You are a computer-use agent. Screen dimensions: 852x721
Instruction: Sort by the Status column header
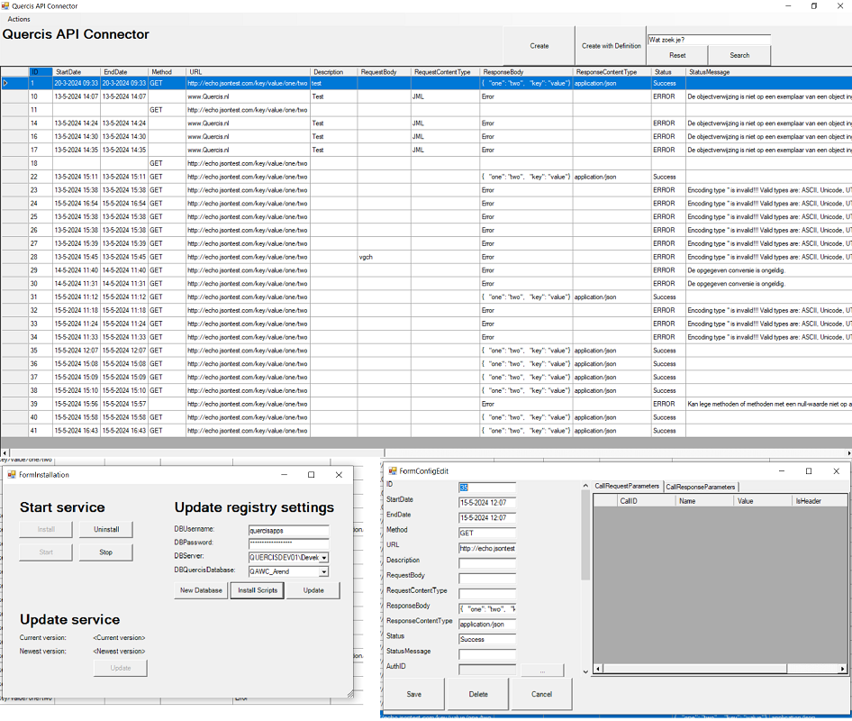[x=666, y=72]
